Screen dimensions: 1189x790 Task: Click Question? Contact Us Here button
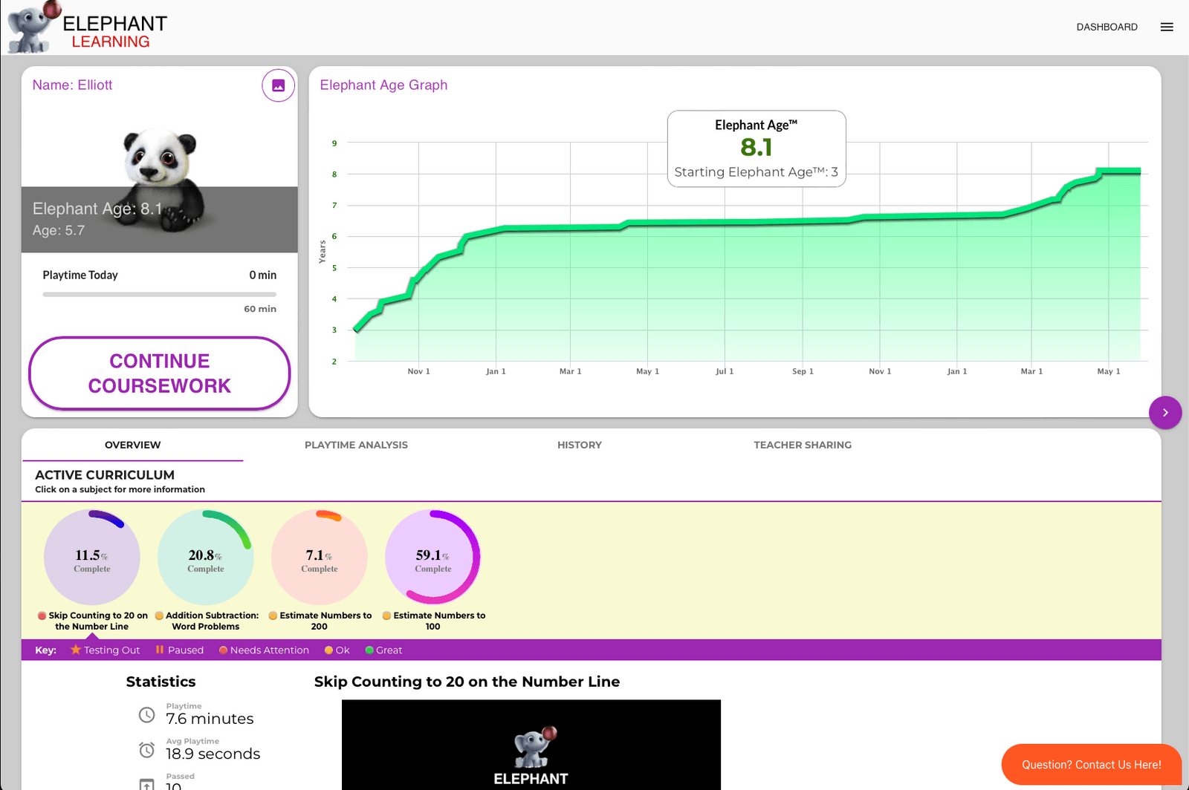[x=1091, y=764]
